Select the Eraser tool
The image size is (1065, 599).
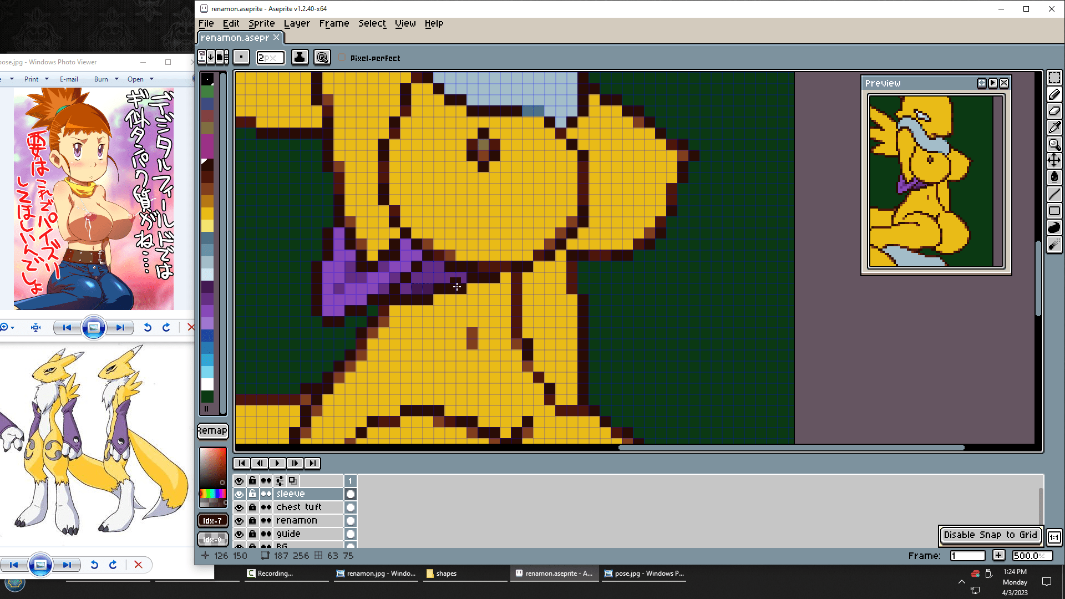[1054, 111]
